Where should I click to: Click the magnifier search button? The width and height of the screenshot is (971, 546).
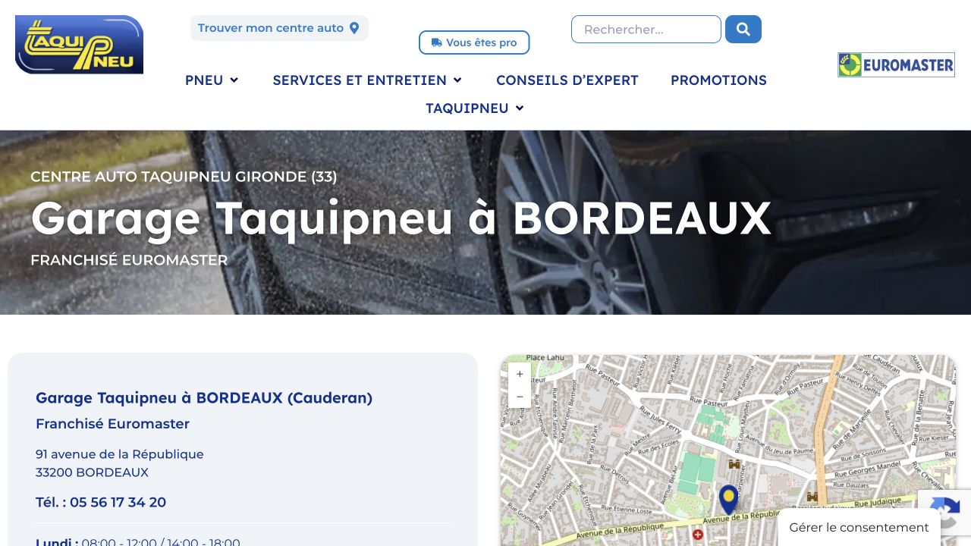click(743, 30)
